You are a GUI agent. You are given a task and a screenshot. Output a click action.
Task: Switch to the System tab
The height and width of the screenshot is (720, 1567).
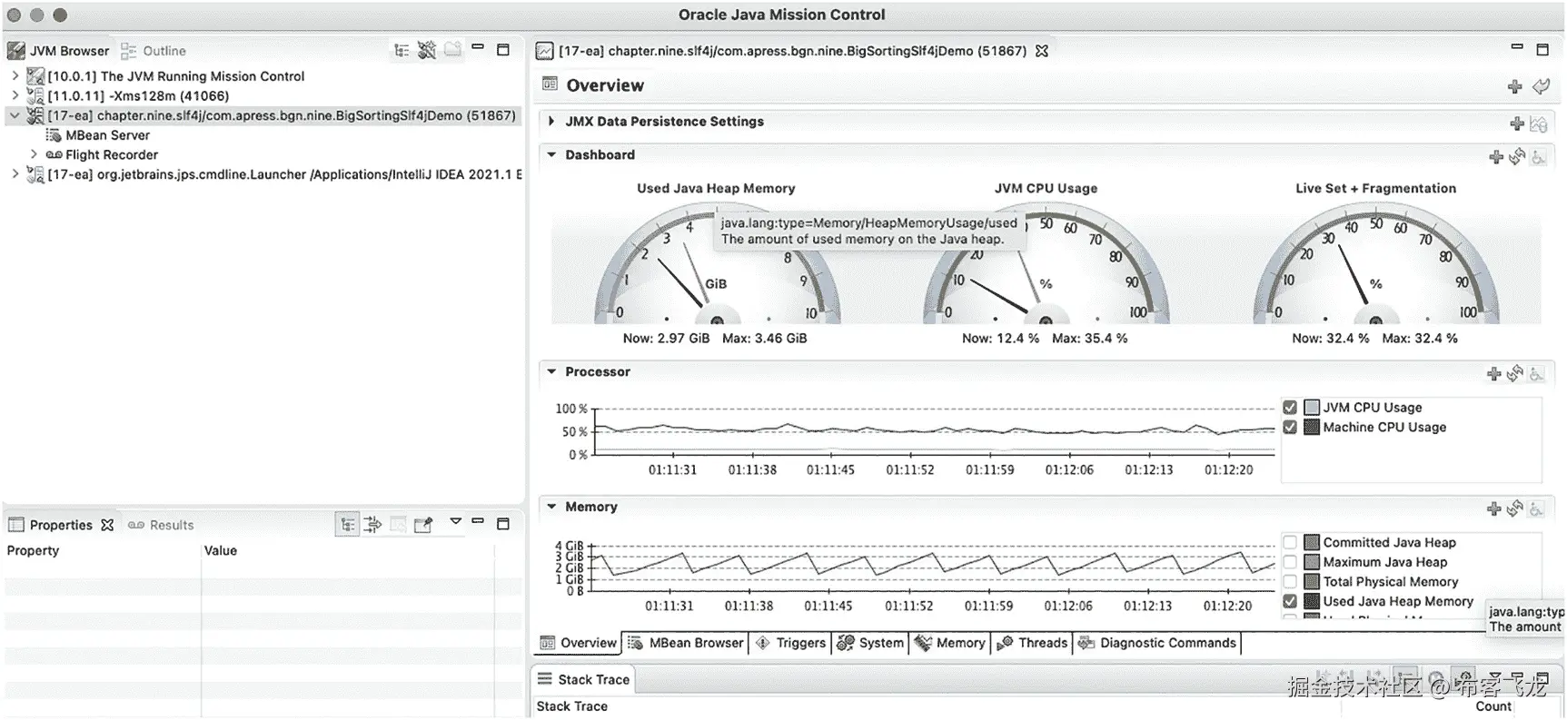[x=870, y=643]
